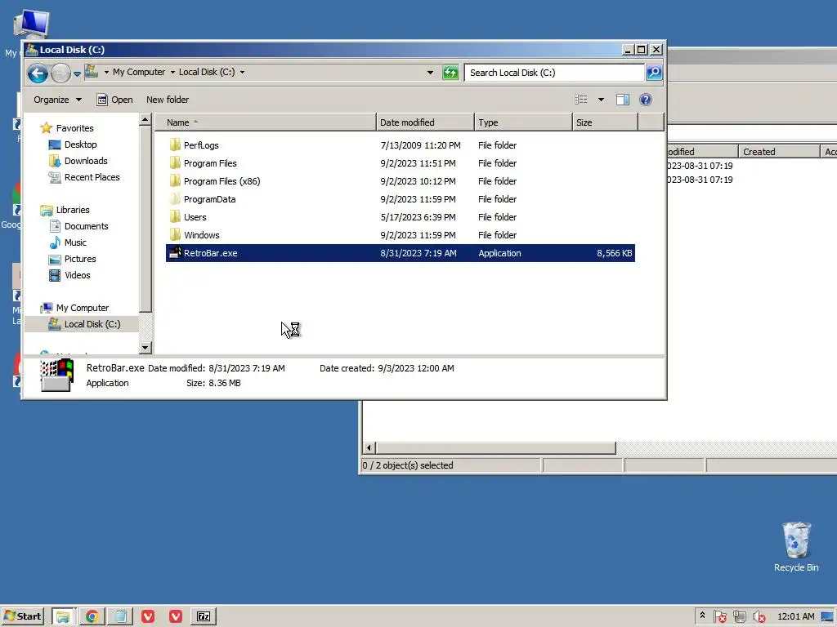Viewport: 837px width, 627px height.
Task: Sort by Type column header
Action: click(523, 122)
